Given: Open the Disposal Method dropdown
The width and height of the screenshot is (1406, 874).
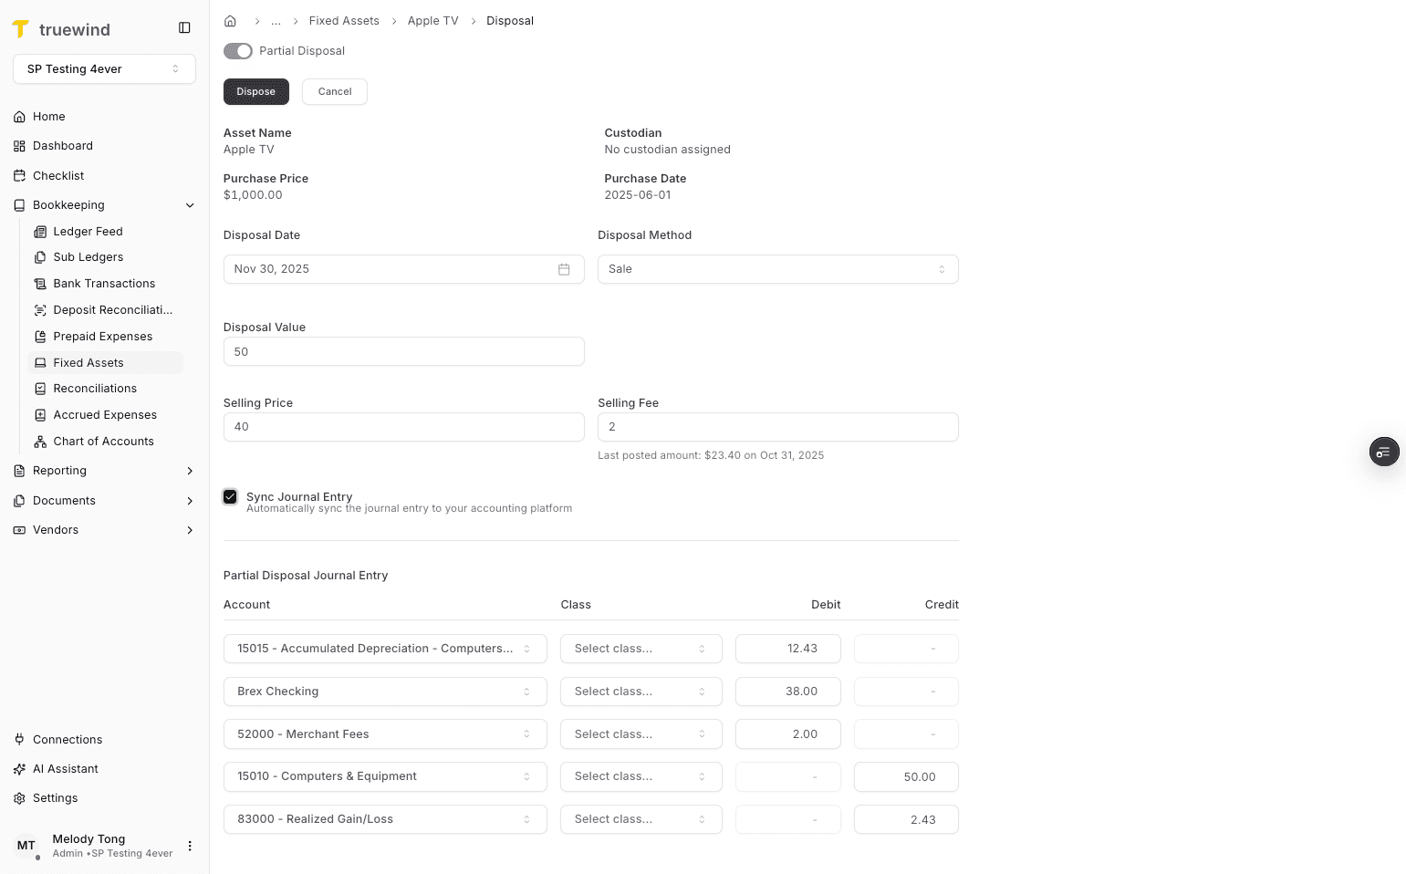Looking at the screenshot, I should coord(777,268).
